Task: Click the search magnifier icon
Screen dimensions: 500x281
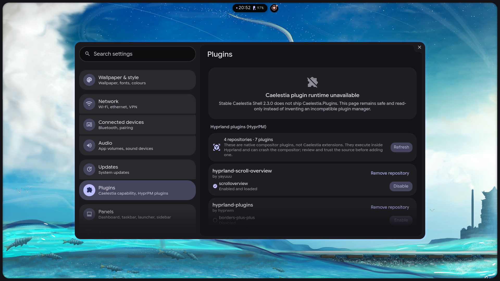Action: pos(87,54)
